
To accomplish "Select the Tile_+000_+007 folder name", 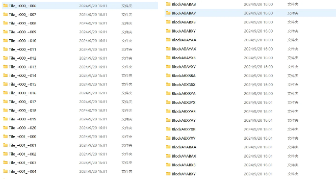I will [x=22, y=15].
